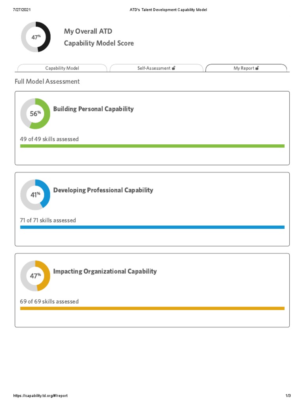
Task: Click the orange 47% Impacting Organizational donut
Action: [x=35, y=276]
